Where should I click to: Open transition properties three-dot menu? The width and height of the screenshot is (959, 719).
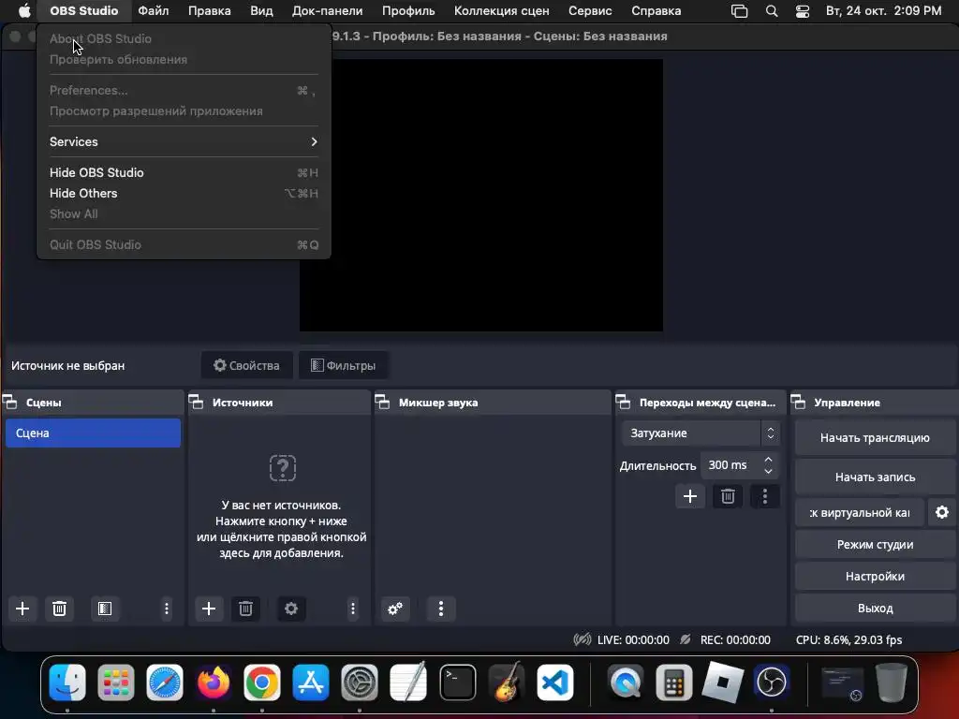pos(764,496)
